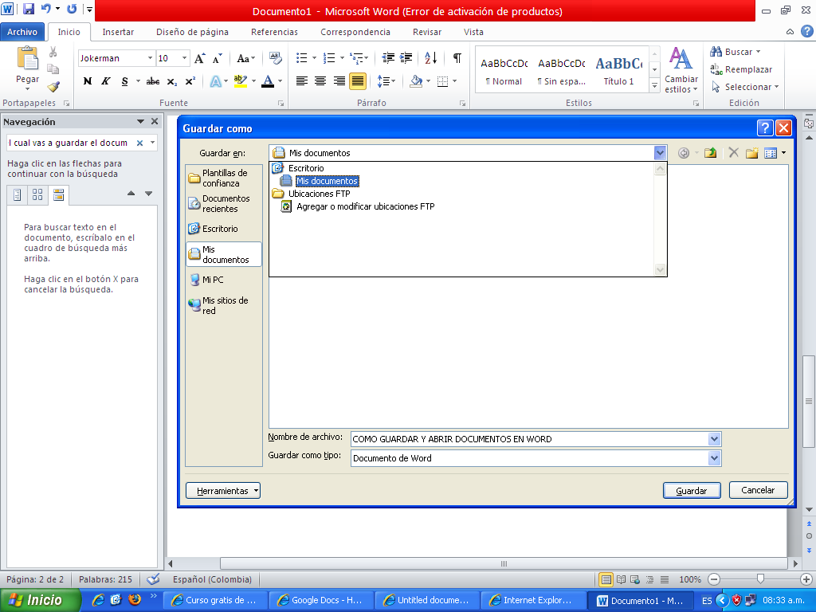The width and height of the screenshot is (816, 612).
Task: Click the font color (A) button
Action: tap(268, 81)
